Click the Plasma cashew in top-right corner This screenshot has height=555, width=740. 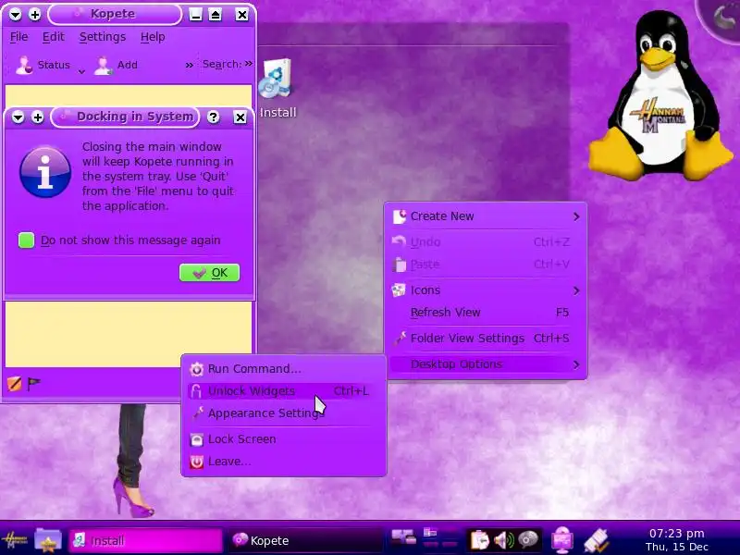[x=721, y=18]
